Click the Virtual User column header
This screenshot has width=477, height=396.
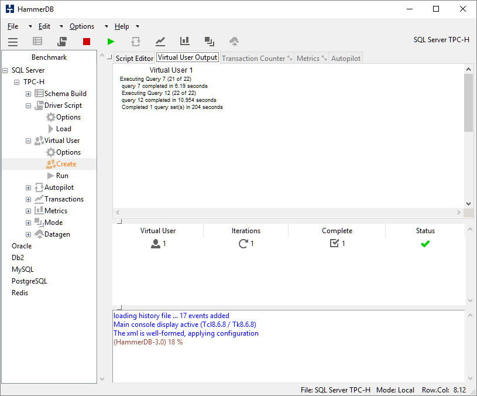click(158, 231)
